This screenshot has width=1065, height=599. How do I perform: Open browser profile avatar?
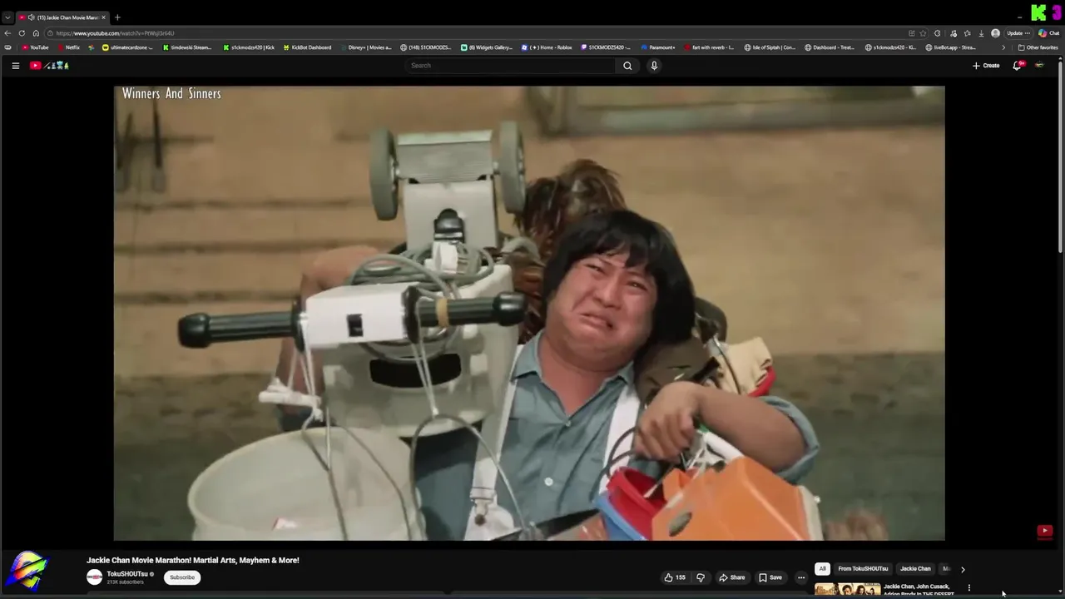click(995, 33)
